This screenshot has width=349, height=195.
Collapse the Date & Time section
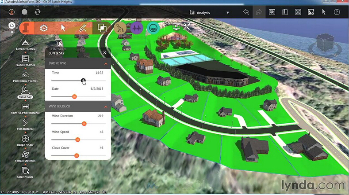[105, 63]
